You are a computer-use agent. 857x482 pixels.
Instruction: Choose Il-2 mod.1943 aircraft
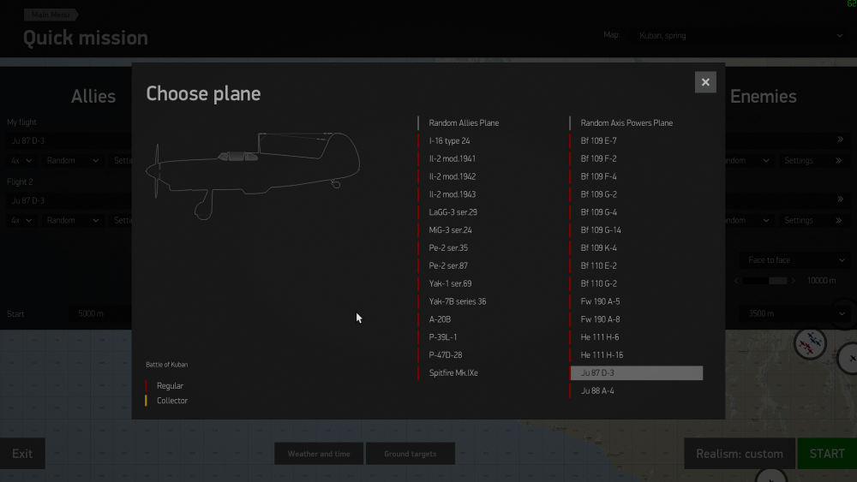point(452,194)
